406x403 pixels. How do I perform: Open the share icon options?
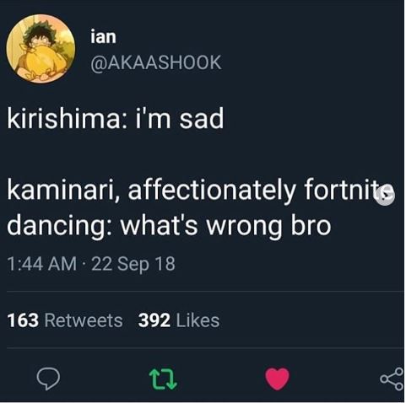[392, 379]
